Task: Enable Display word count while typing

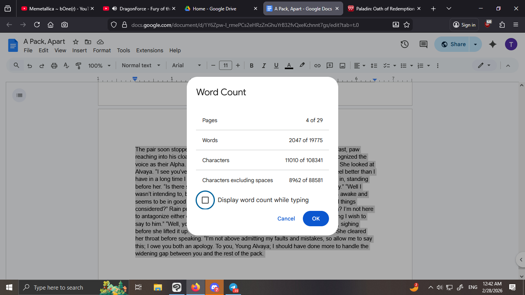Action: 205,200
